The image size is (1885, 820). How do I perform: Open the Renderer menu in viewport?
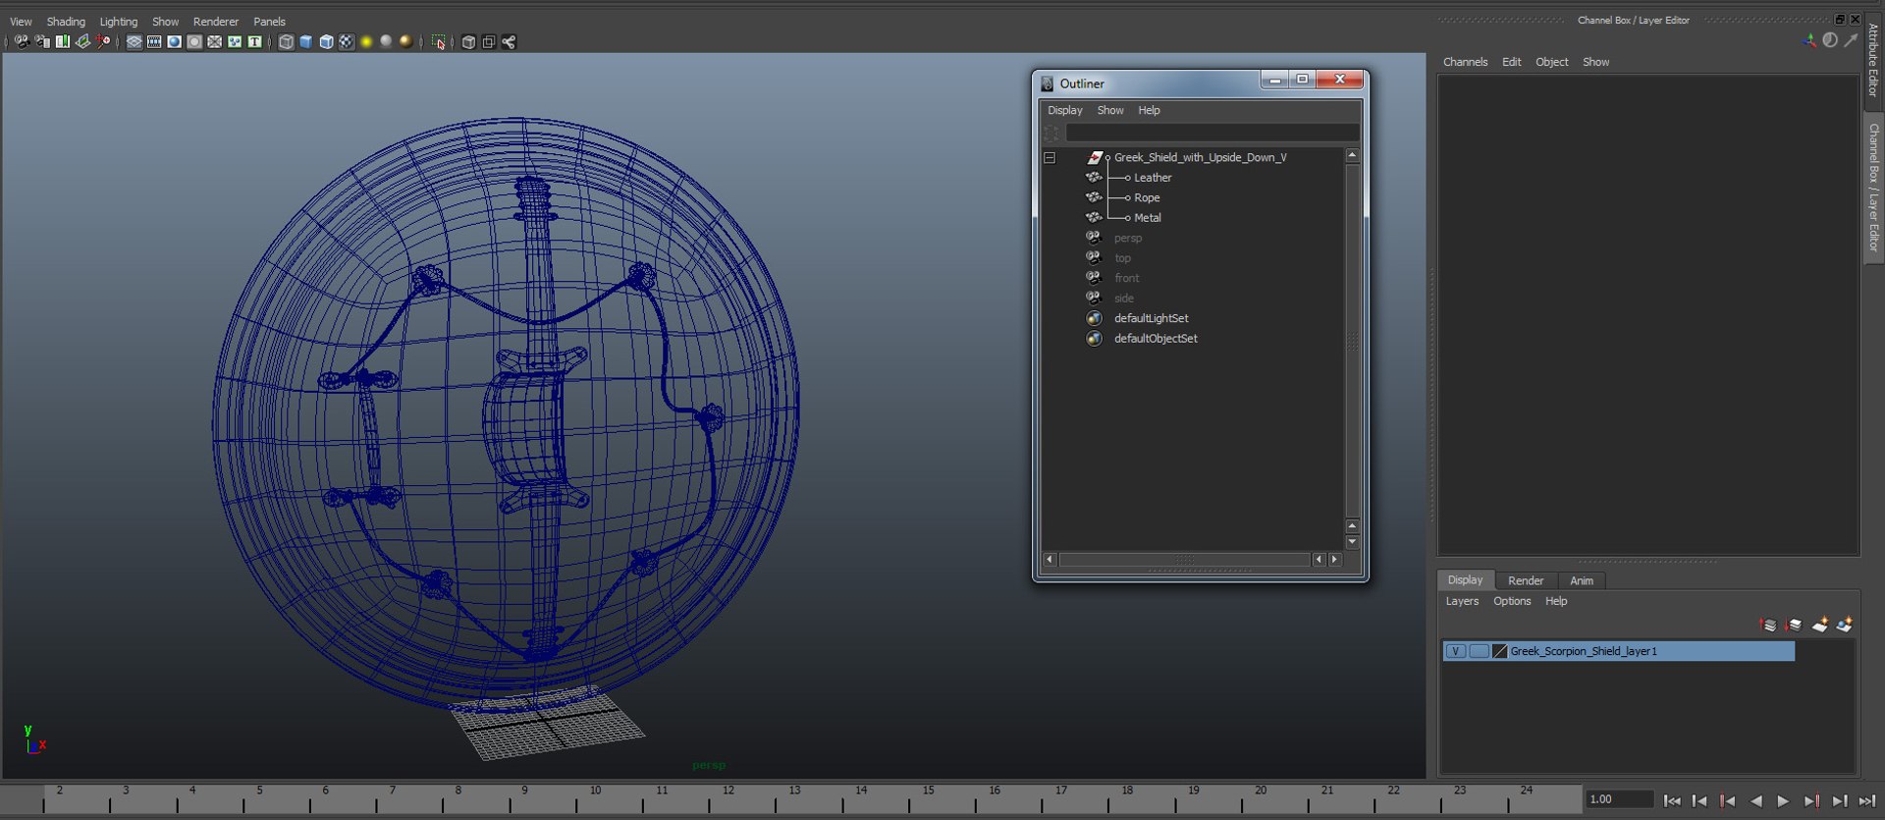(215, 22)
